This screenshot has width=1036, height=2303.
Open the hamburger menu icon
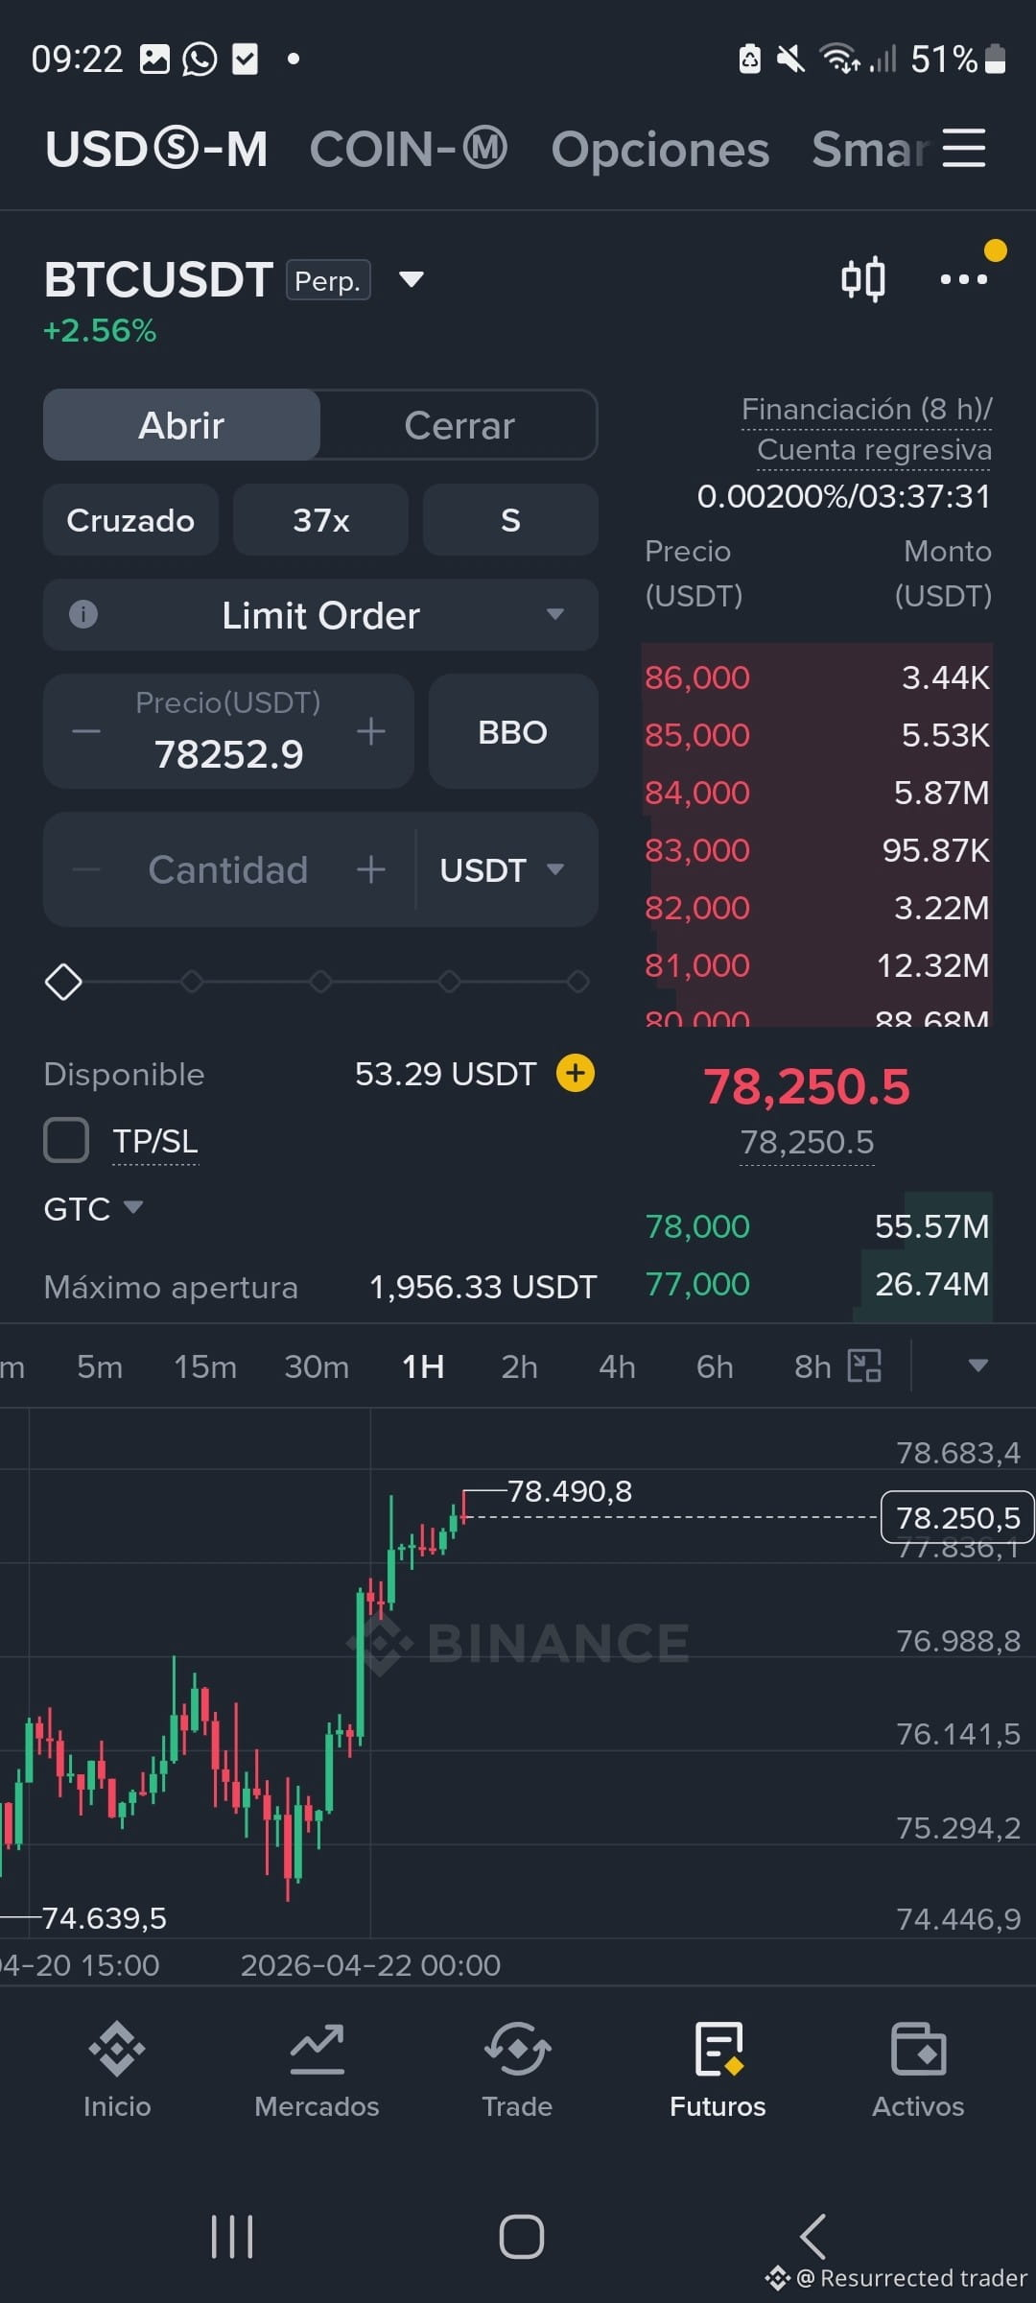point(964,148)
